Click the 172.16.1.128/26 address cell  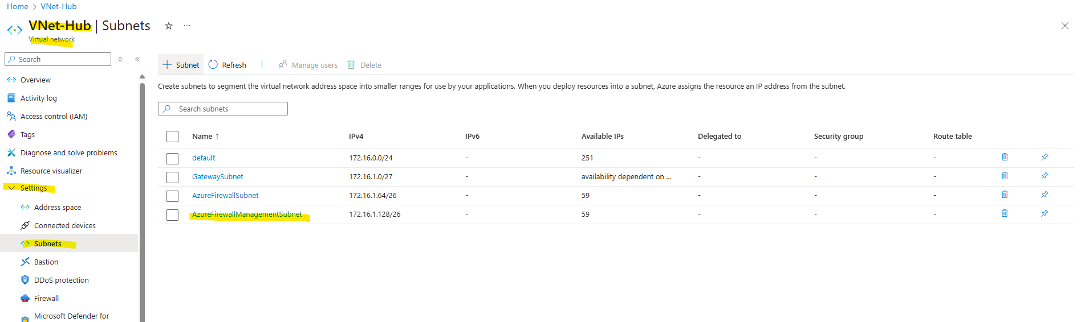pyautogui.click(x=375, y=214)
